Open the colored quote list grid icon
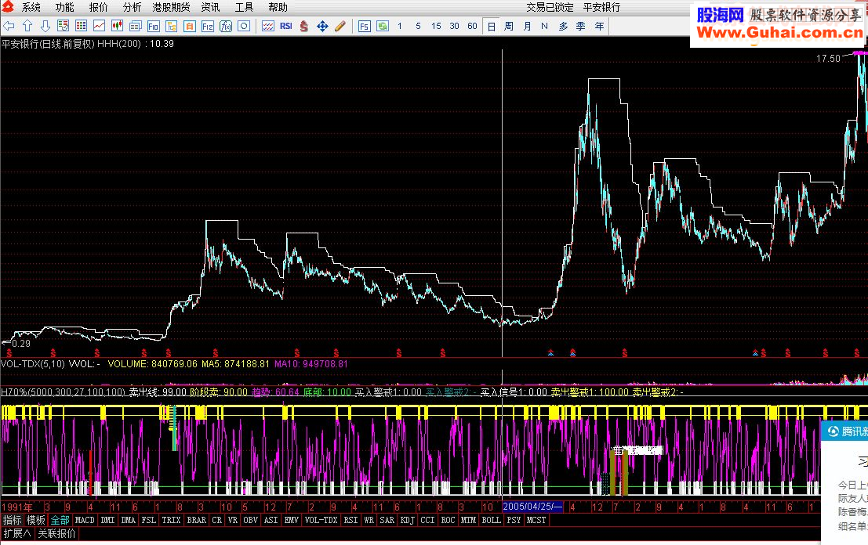This screenshot has width=868, height=545. tap(82, 26)
